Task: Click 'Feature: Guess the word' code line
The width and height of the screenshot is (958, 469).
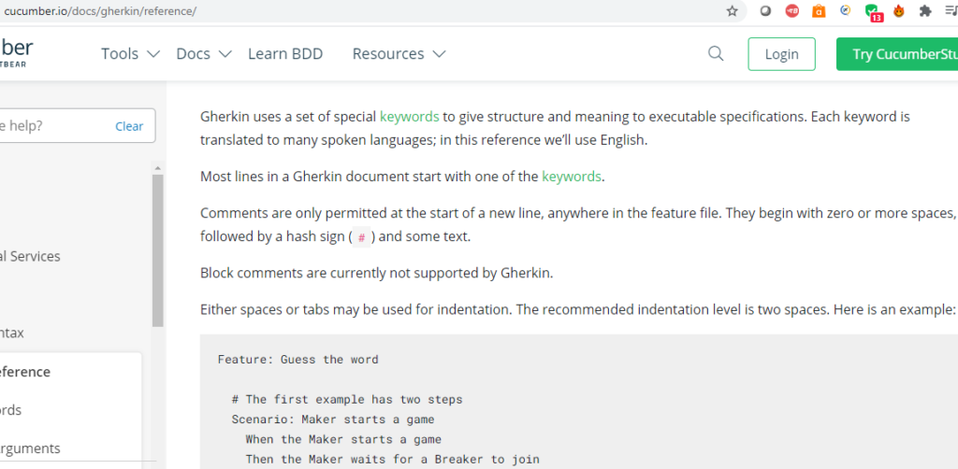Action: (x=298, y=359)
